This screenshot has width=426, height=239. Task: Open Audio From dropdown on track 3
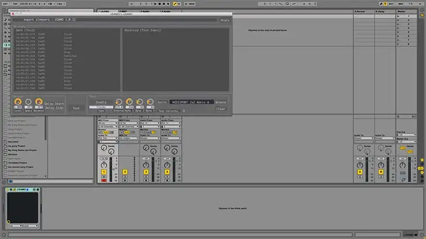point(150,123)
